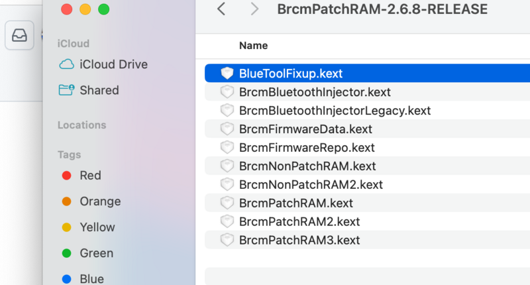Select BrcmBluetoothInjector.kext file
The image size is (530, 285).
(x=315, y=91)
